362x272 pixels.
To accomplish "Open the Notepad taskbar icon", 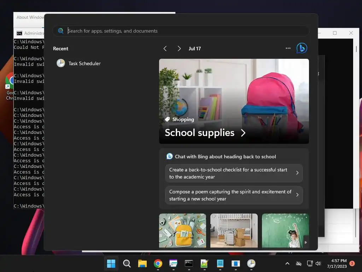I will click(x=220, y=263).
